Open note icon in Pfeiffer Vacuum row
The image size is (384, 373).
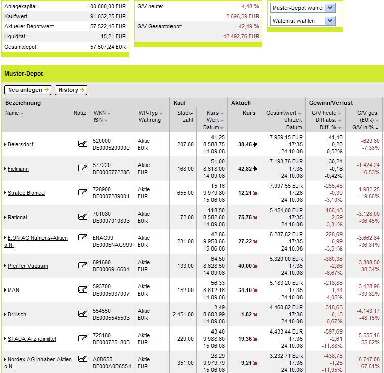pos(82,266)
